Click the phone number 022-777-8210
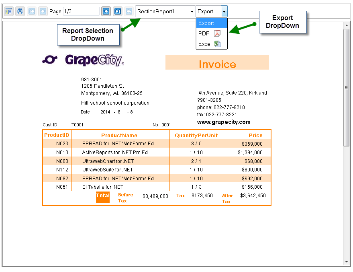The image size is (353, 272). 229,107
